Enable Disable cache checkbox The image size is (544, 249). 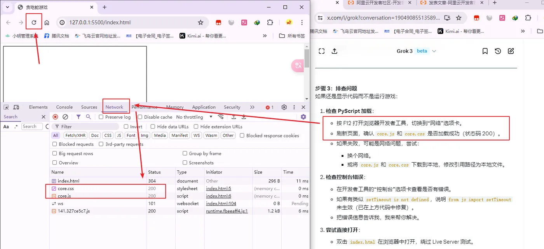[140, 117]
